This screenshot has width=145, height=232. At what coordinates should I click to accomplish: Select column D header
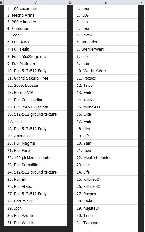tap(70, 3)
